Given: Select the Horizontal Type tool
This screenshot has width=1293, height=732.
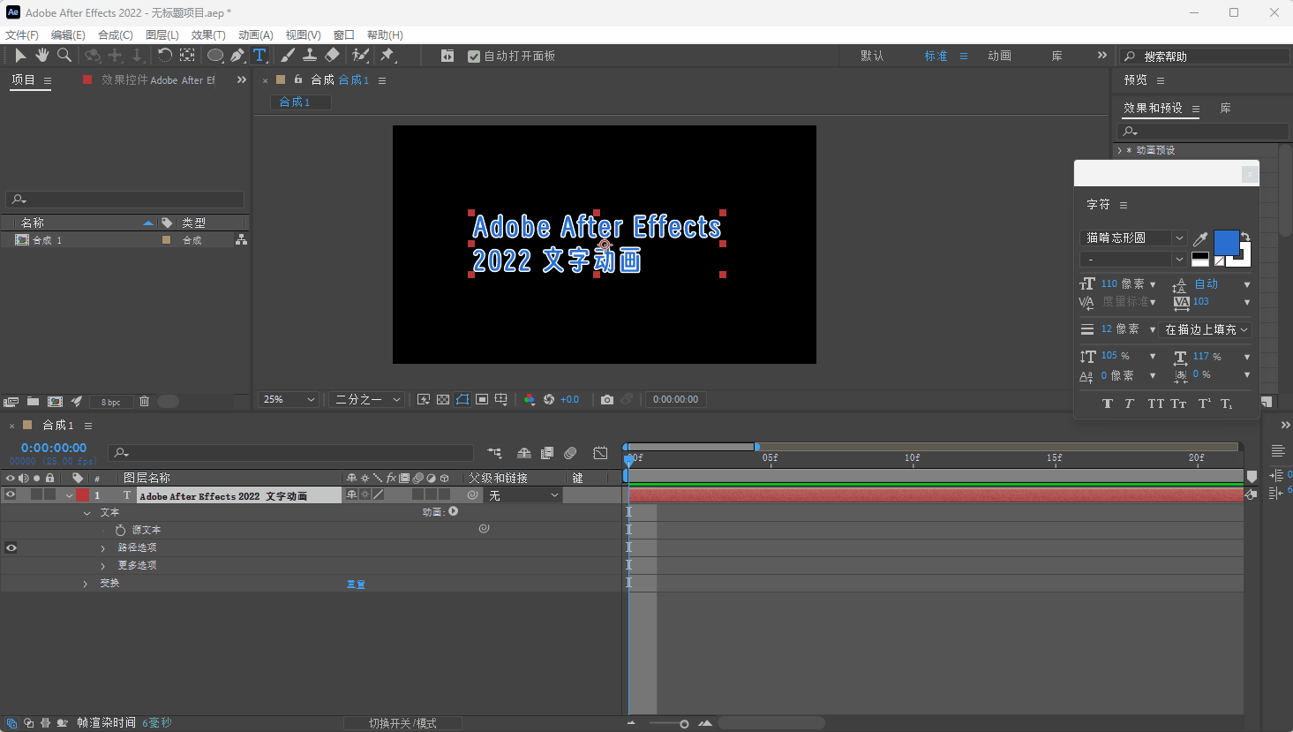Looking at the screenshot, I should pyautogui.click(x=259, y=56).
